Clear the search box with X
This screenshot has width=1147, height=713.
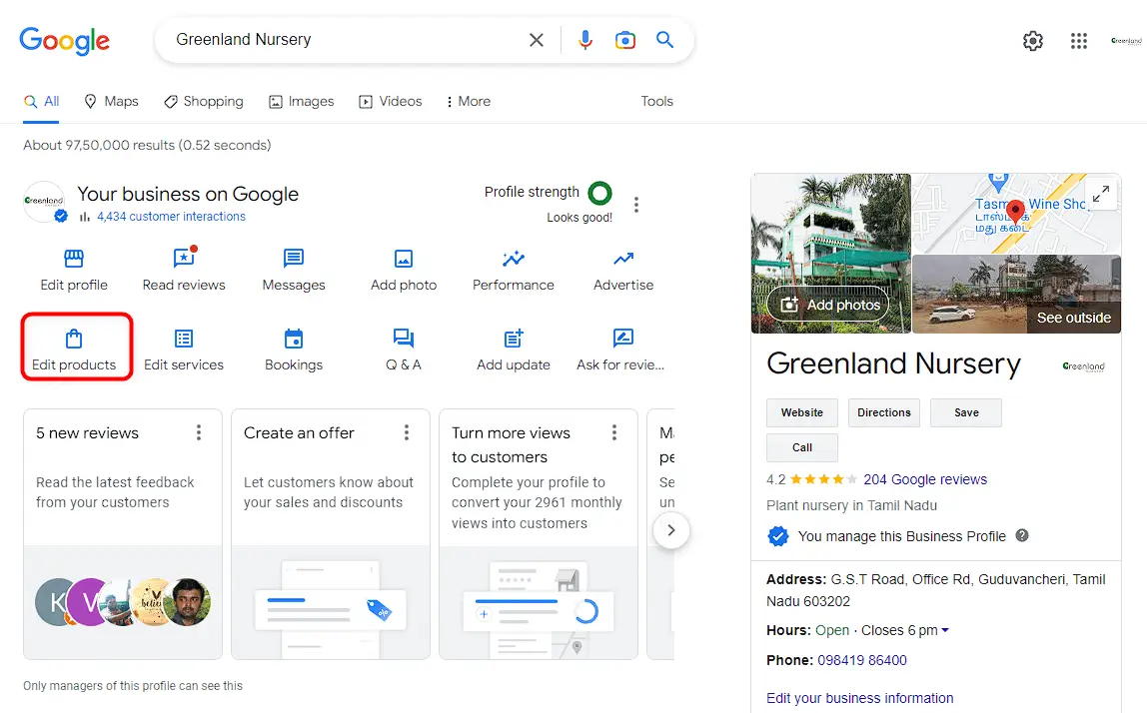pos(537,40)
